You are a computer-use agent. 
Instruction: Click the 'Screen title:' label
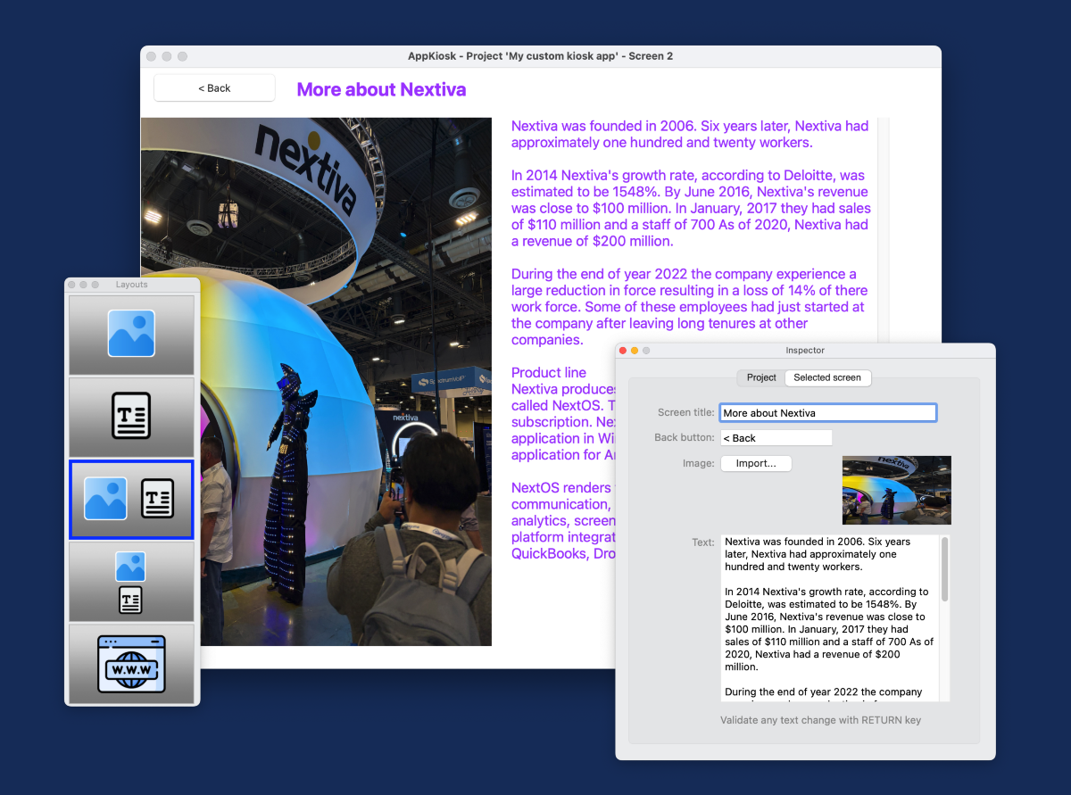pyautogui.click(x=686, y=413)
